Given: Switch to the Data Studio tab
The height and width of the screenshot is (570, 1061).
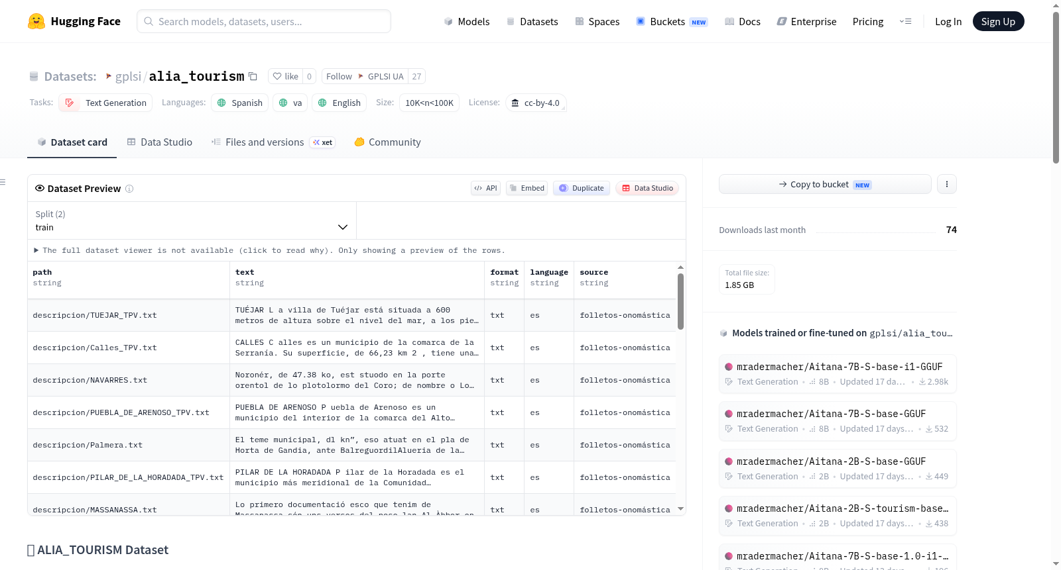Looking at the screenshot, I should pyautogui.click(x=160, y=142).
